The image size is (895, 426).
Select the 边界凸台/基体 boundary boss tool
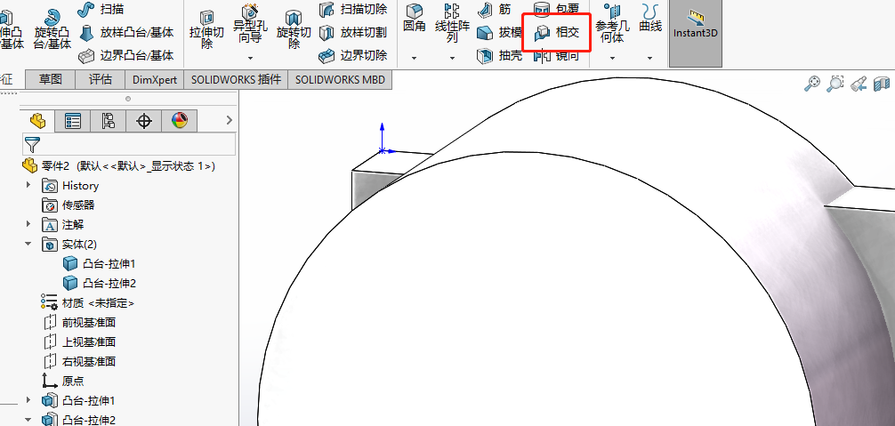(x=126, y=55)
